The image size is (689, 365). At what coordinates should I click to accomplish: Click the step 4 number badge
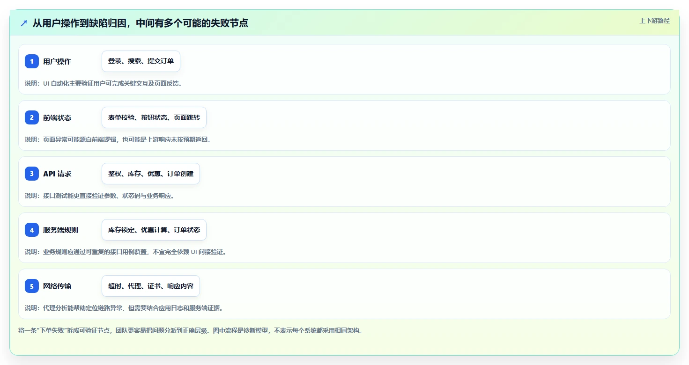tap(32, 230)
